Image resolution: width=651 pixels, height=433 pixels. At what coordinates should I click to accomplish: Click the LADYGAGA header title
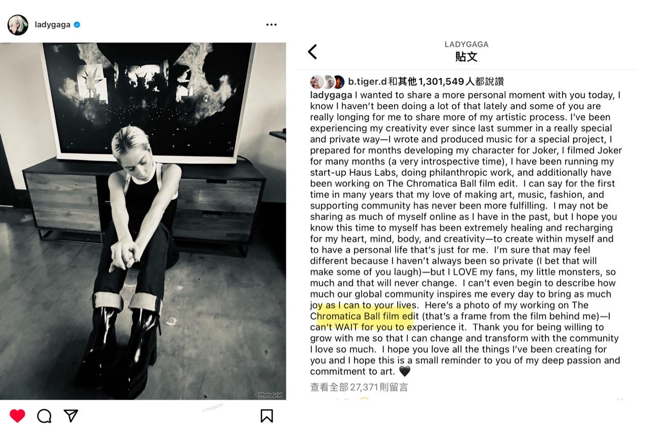[466, 45]
